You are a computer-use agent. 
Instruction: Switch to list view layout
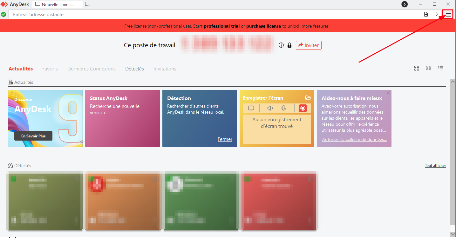(441, 68)
